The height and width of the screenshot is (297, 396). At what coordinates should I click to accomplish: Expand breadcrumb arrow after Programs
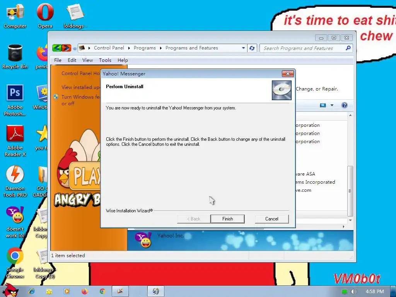click(160, 48)
